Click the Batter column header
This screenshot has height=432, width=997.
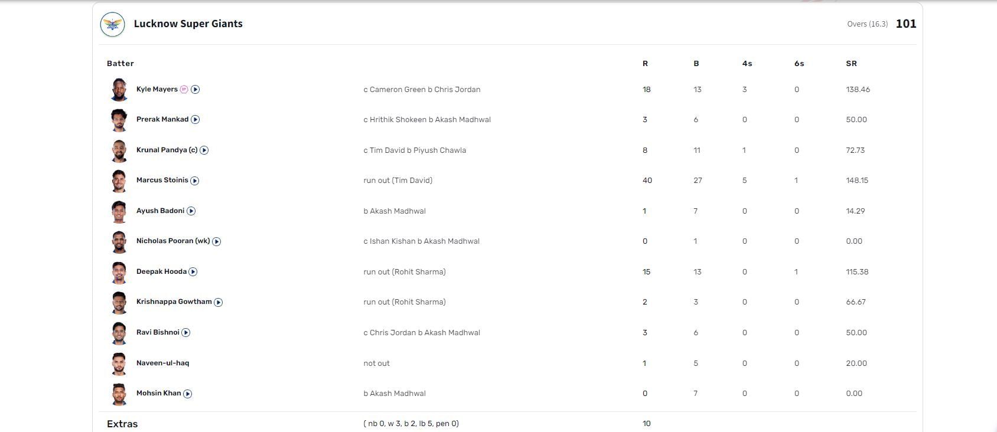(x=120, y=63)
